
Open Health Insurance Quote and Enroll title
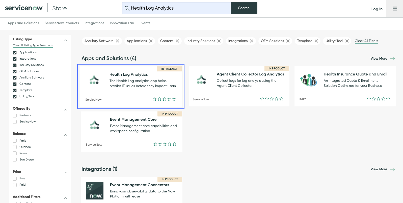[355, 74]
